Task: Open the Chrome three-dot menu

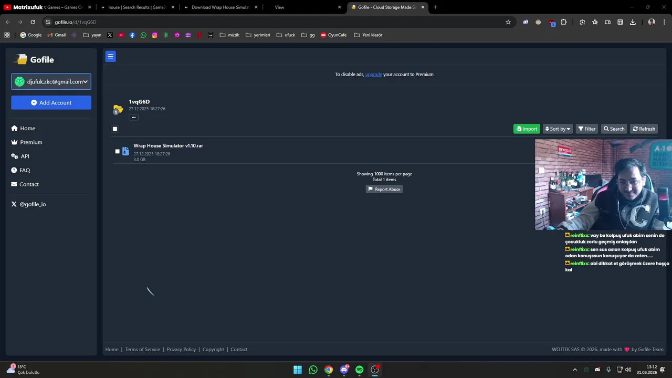Action: point(664,22)
